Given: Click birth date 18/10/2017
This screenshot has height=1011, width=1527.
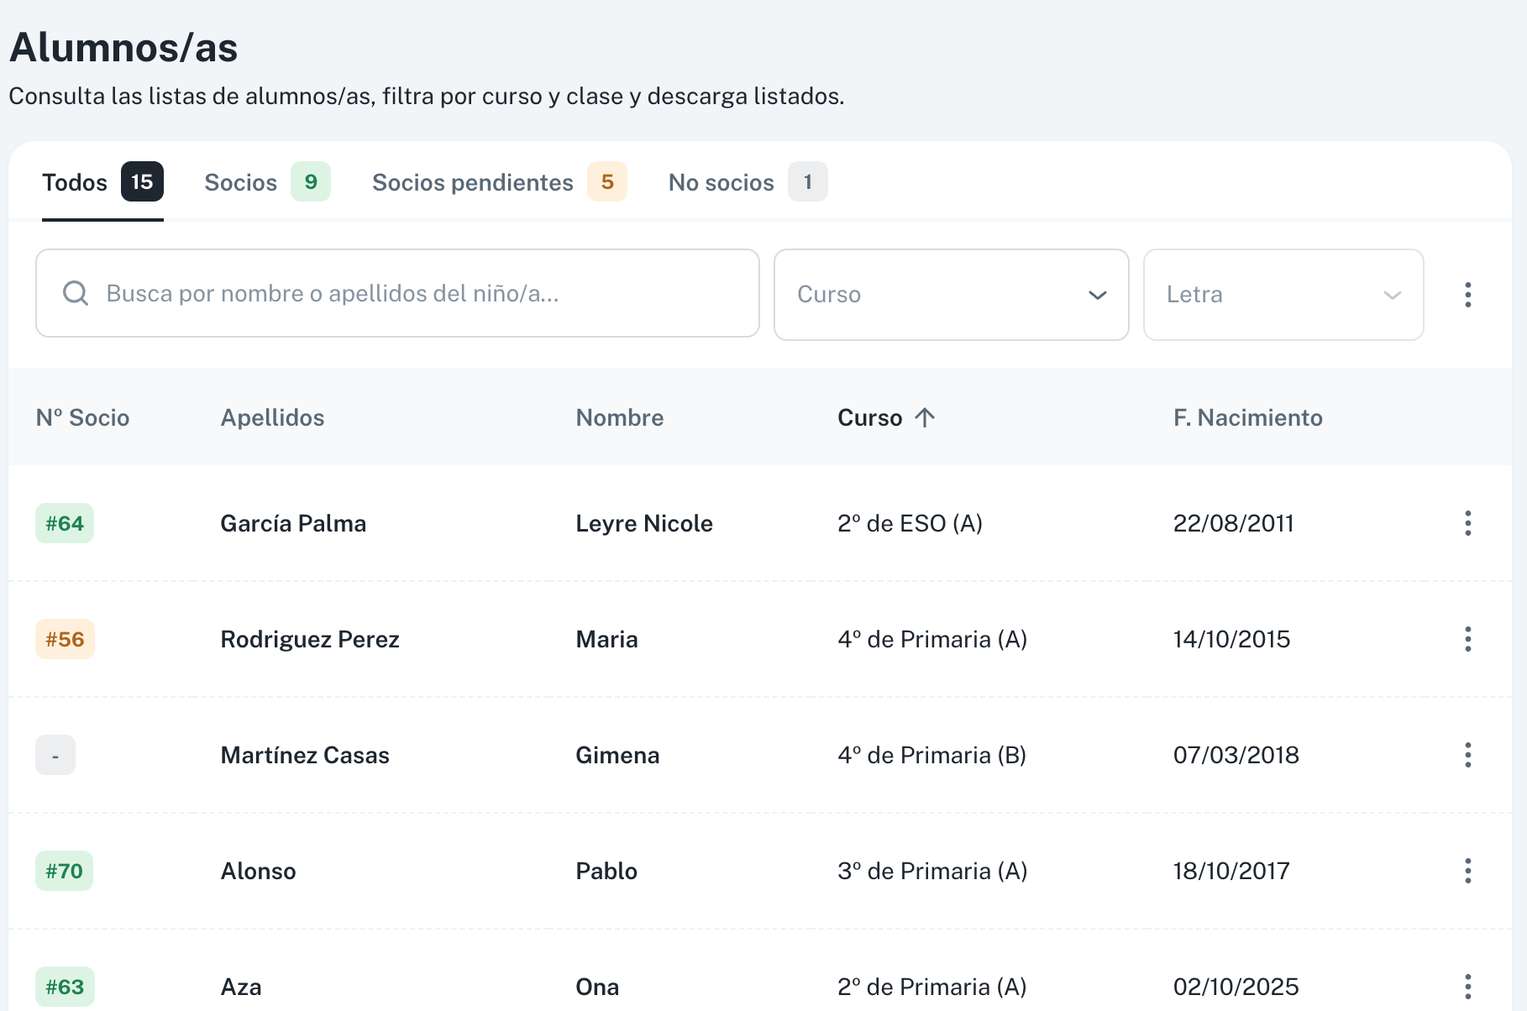Looking at the screenshot, I should (1231, 871).
